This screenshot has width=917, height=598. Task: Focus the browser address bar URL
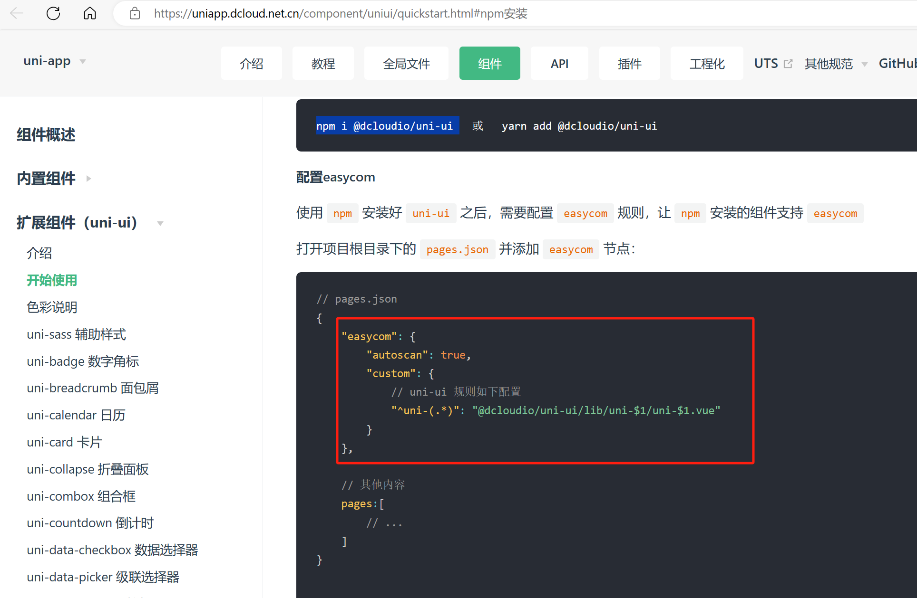click(341, 13)
